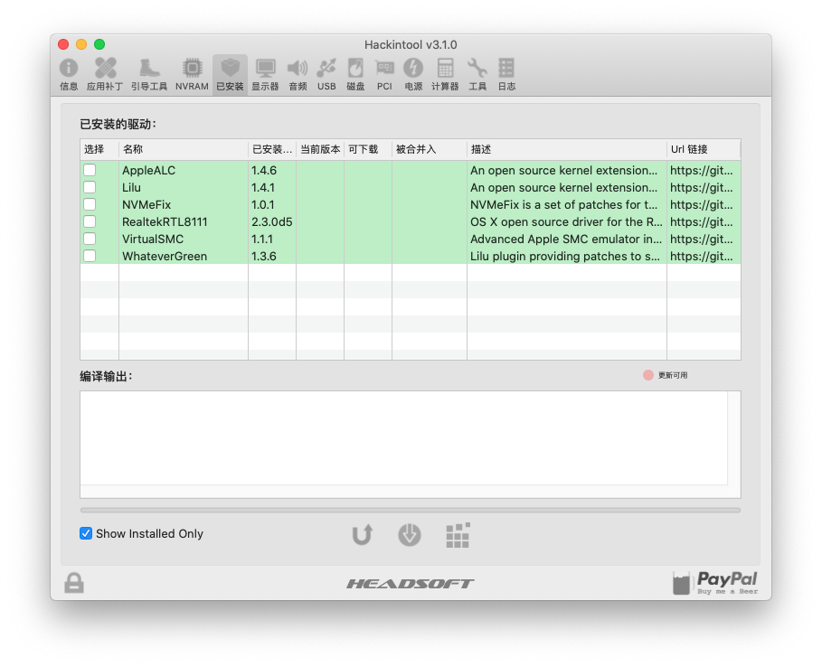Open the 信息 info toolbar tab
Viewport: 822px width, 667px height.
[69, 74]
